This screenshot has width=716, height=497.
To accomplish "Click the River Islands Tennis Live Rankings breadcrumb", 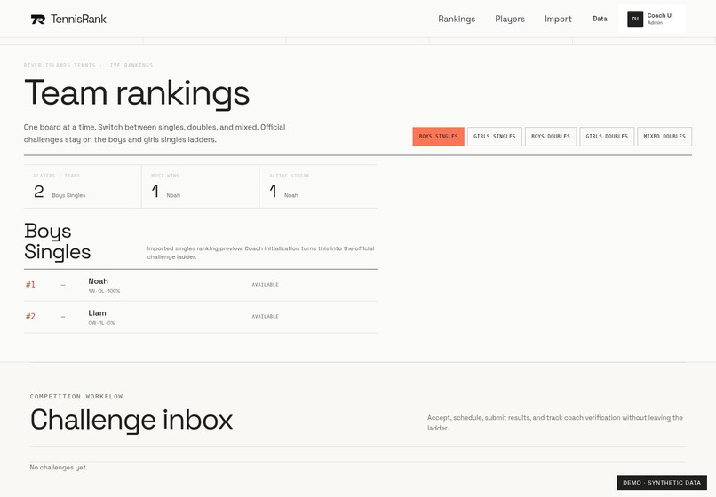I will point(88,66).
